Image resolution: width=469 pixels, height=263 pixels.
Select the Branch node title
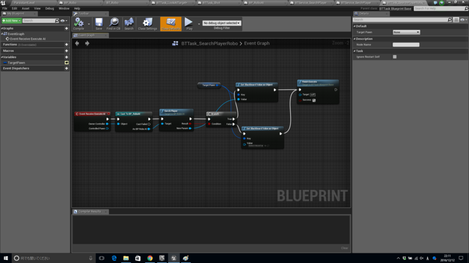pos(221,114)
